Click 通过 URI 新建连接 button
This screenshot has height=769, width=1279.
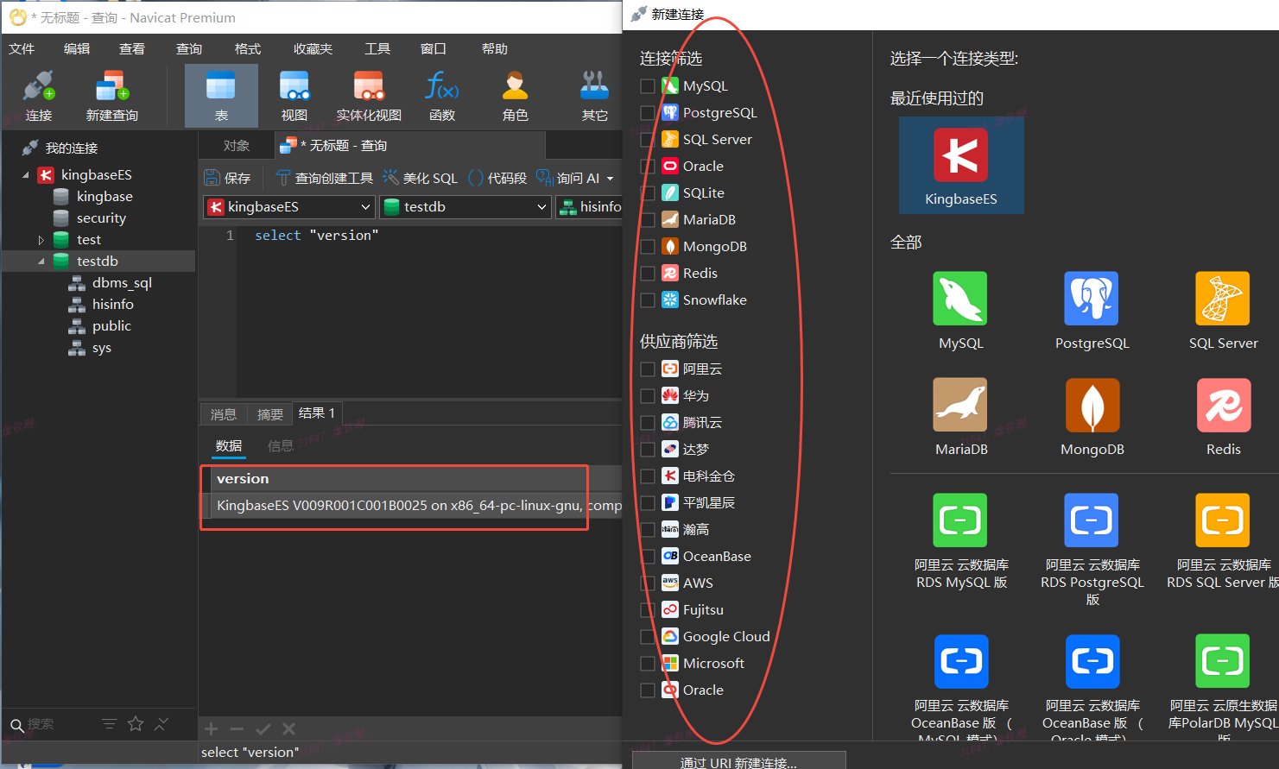(738, 762)
